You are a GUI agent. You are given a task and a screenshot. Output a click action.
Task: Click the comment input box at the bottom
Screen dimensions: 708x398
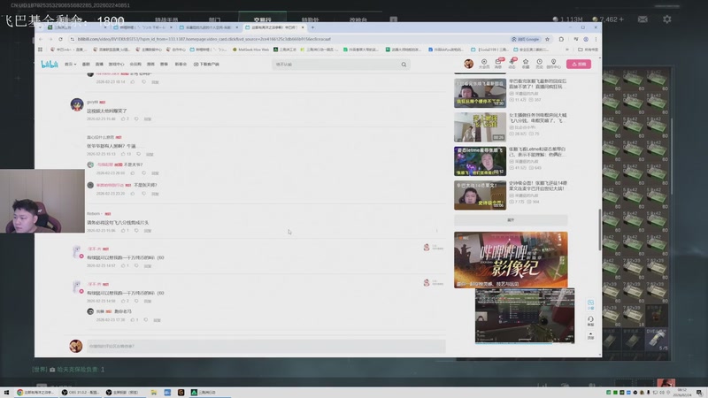[x=266, y=346]
